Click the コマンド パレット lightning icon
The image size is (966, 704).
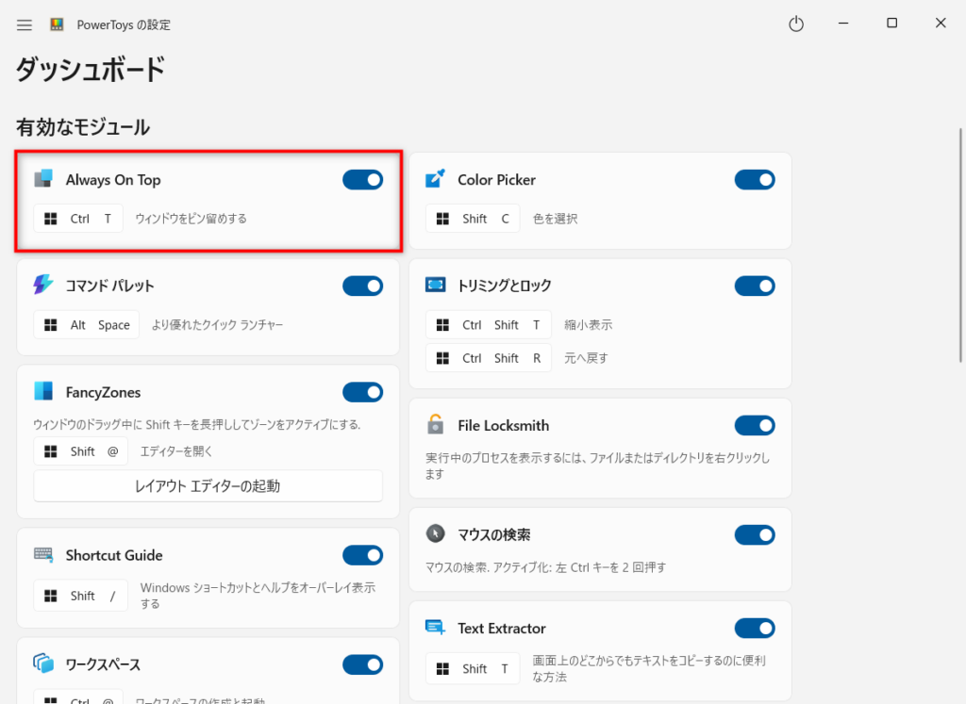coord(43,285)
